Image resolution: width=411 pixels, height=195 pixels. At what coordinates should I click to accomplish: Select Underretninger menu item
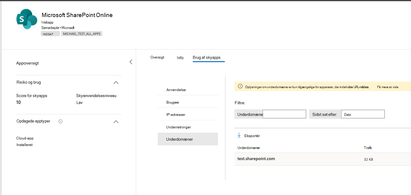point(178,127)
